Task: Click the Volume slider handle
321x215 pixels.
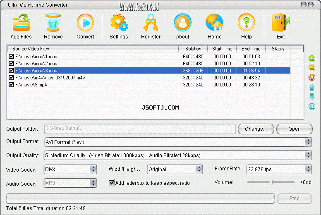Action: (x=271, y=182)
